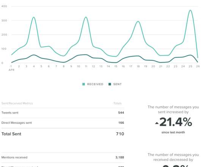The height and width of the screenshot is (167, 201).
Task: Click the Sent/Received Metrics column header
Action: tap(17, 103)
